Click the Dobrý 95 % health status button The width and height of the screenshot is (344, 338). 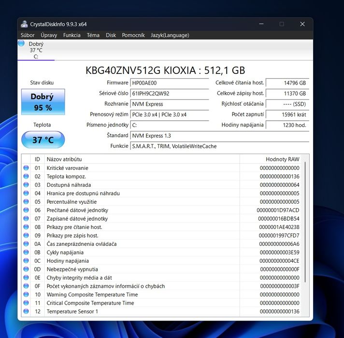coord(43,102)
